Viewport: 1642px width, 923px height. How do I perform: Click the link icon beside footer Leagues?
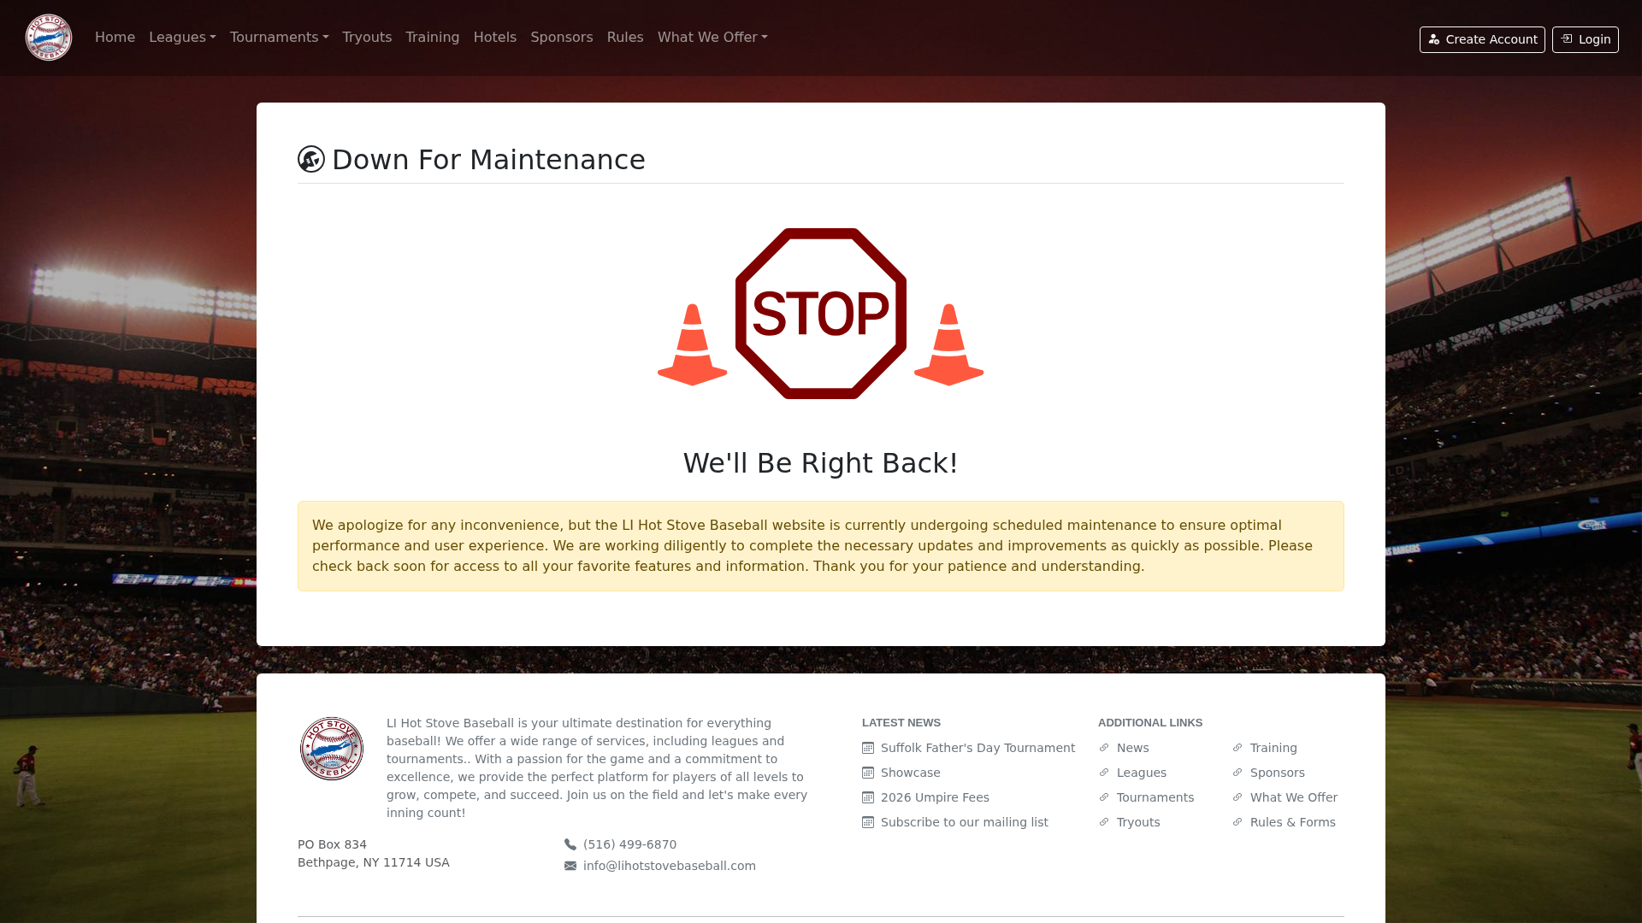click(x=1104, y=773)
